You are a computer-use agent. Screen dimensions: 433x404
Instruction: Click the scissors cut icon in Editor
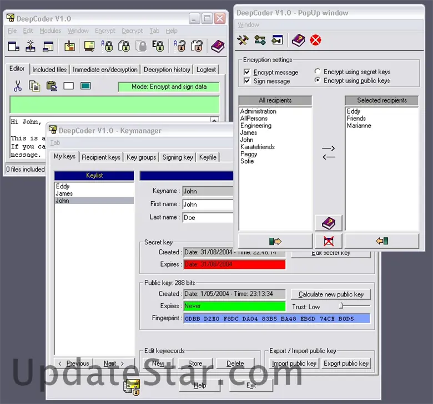tap(18, 86)
